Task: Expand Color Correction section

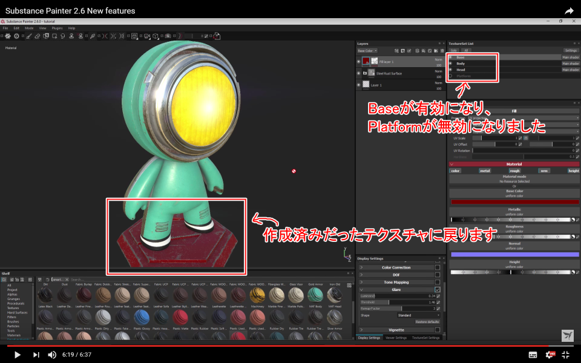Action: pos(361,267)
